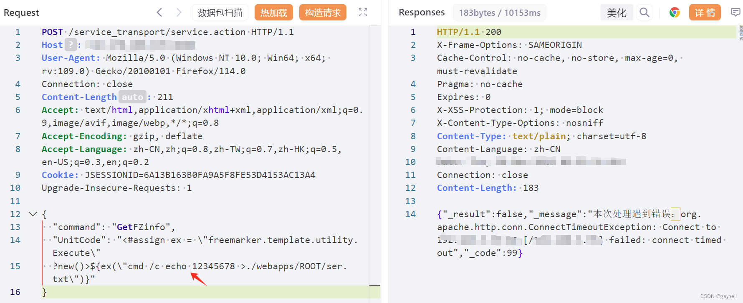Click X-XSS-Protection response header

[520, 110]
